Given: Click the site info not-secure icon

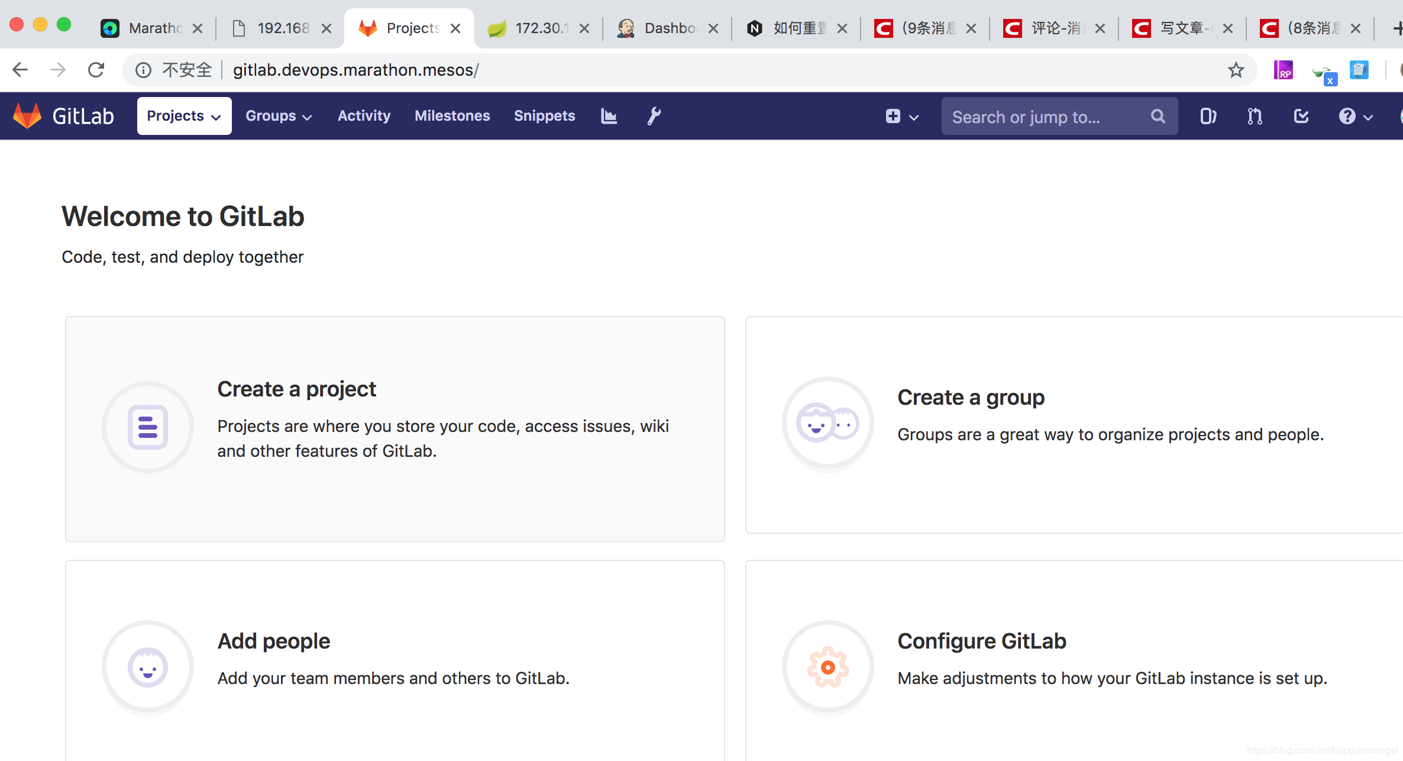Looking at the screenshot, I should [143, 70].
